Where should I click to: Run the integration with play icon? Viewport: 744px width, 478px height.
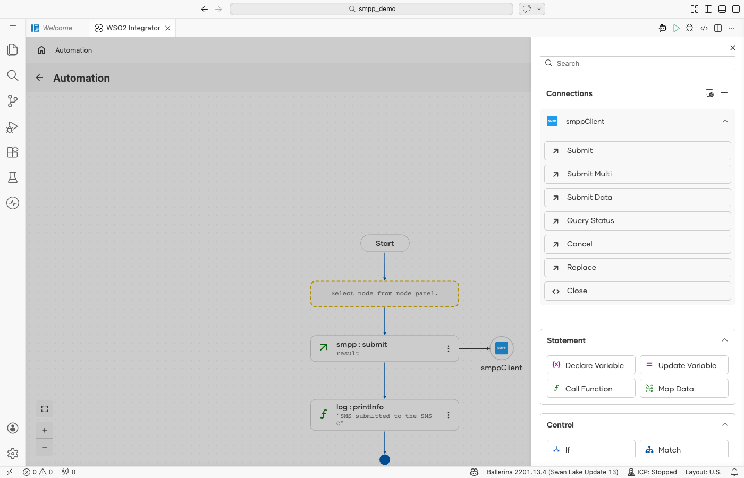(677, 28)
